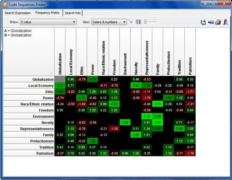
Task: Select the Power row label
Action: 29,98
